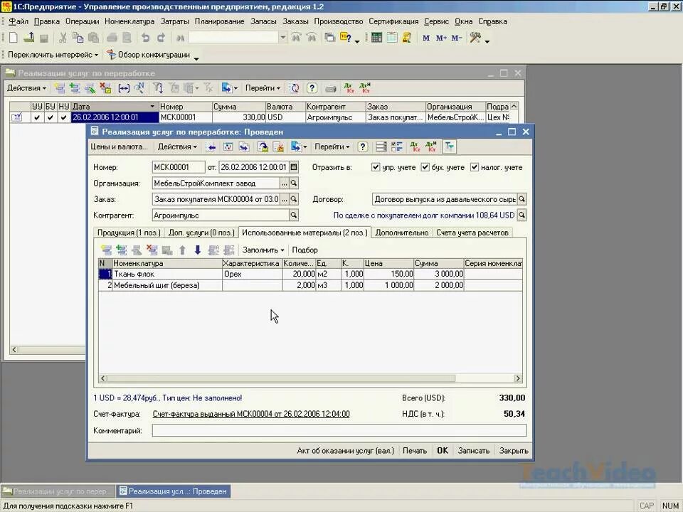Click the Цены и валюта... button
Screen dimensions: 683x512
point(120,146)
